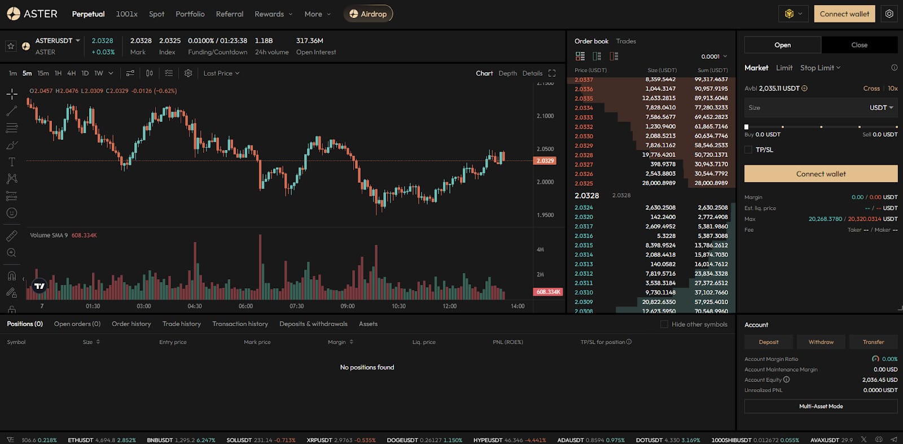
Task: Click the zoom in magnifier tool
Action: pyautogui.click(x=12, y=253)
